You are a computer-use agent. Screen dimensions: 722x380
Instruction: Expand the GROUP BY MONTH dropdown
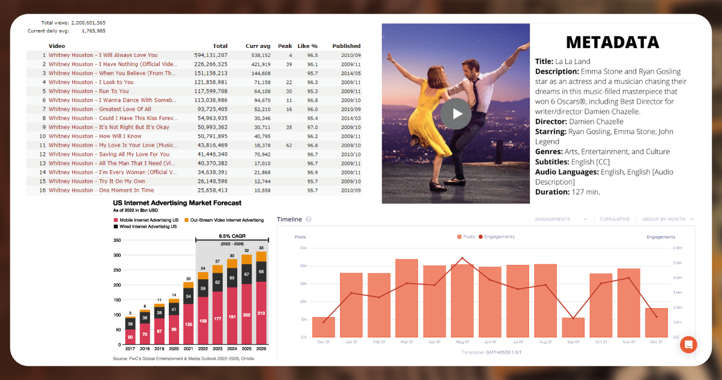(668, 219)
